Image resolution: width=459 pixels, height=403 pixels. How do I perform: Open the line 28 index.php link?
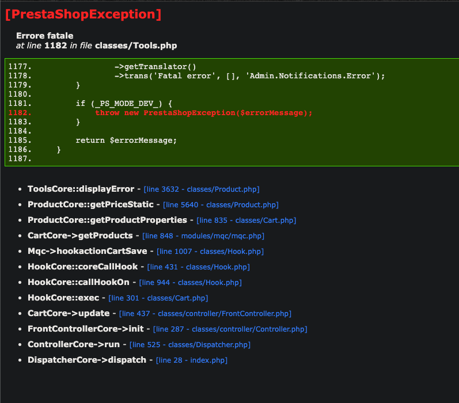point(191,360)
